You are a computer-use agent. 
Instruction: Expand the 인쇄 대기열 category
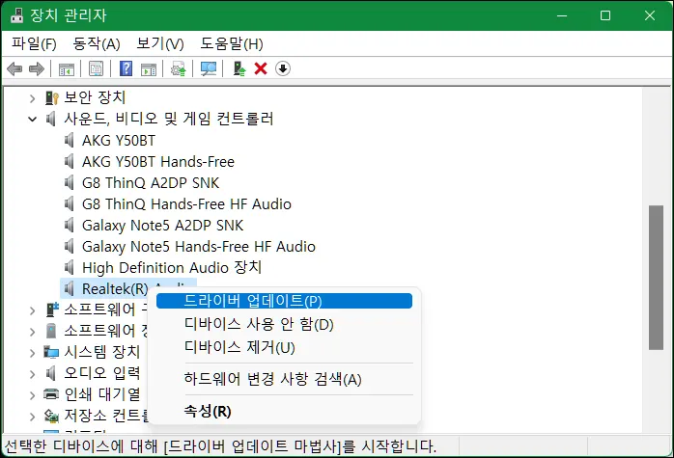tap(32, 395)
